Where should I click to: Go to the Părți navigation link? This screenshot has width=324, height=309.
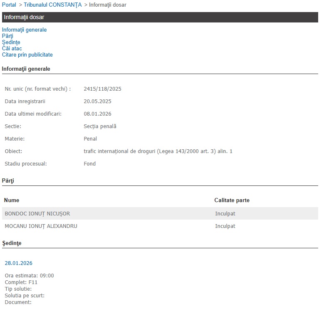[7, 36]
